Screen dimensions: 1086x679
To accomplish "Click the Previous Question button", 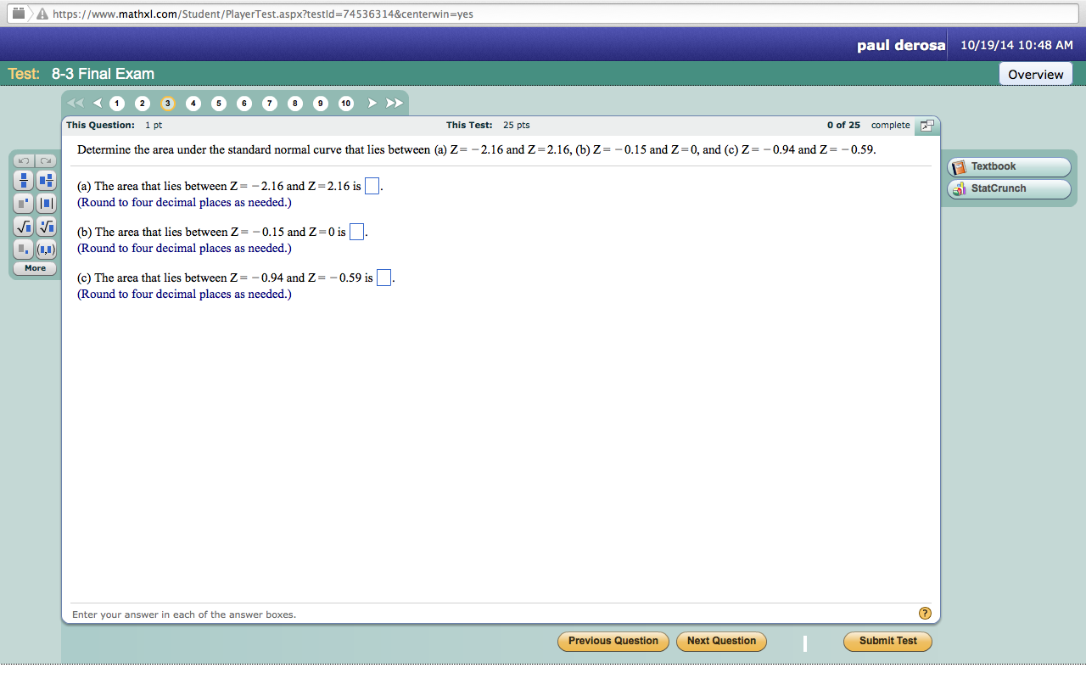I will (x=613, y=642).
